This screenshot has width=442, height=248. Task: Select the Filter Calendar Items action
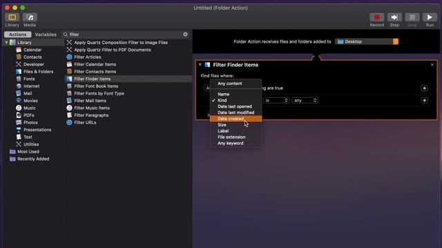click(95, 64)
